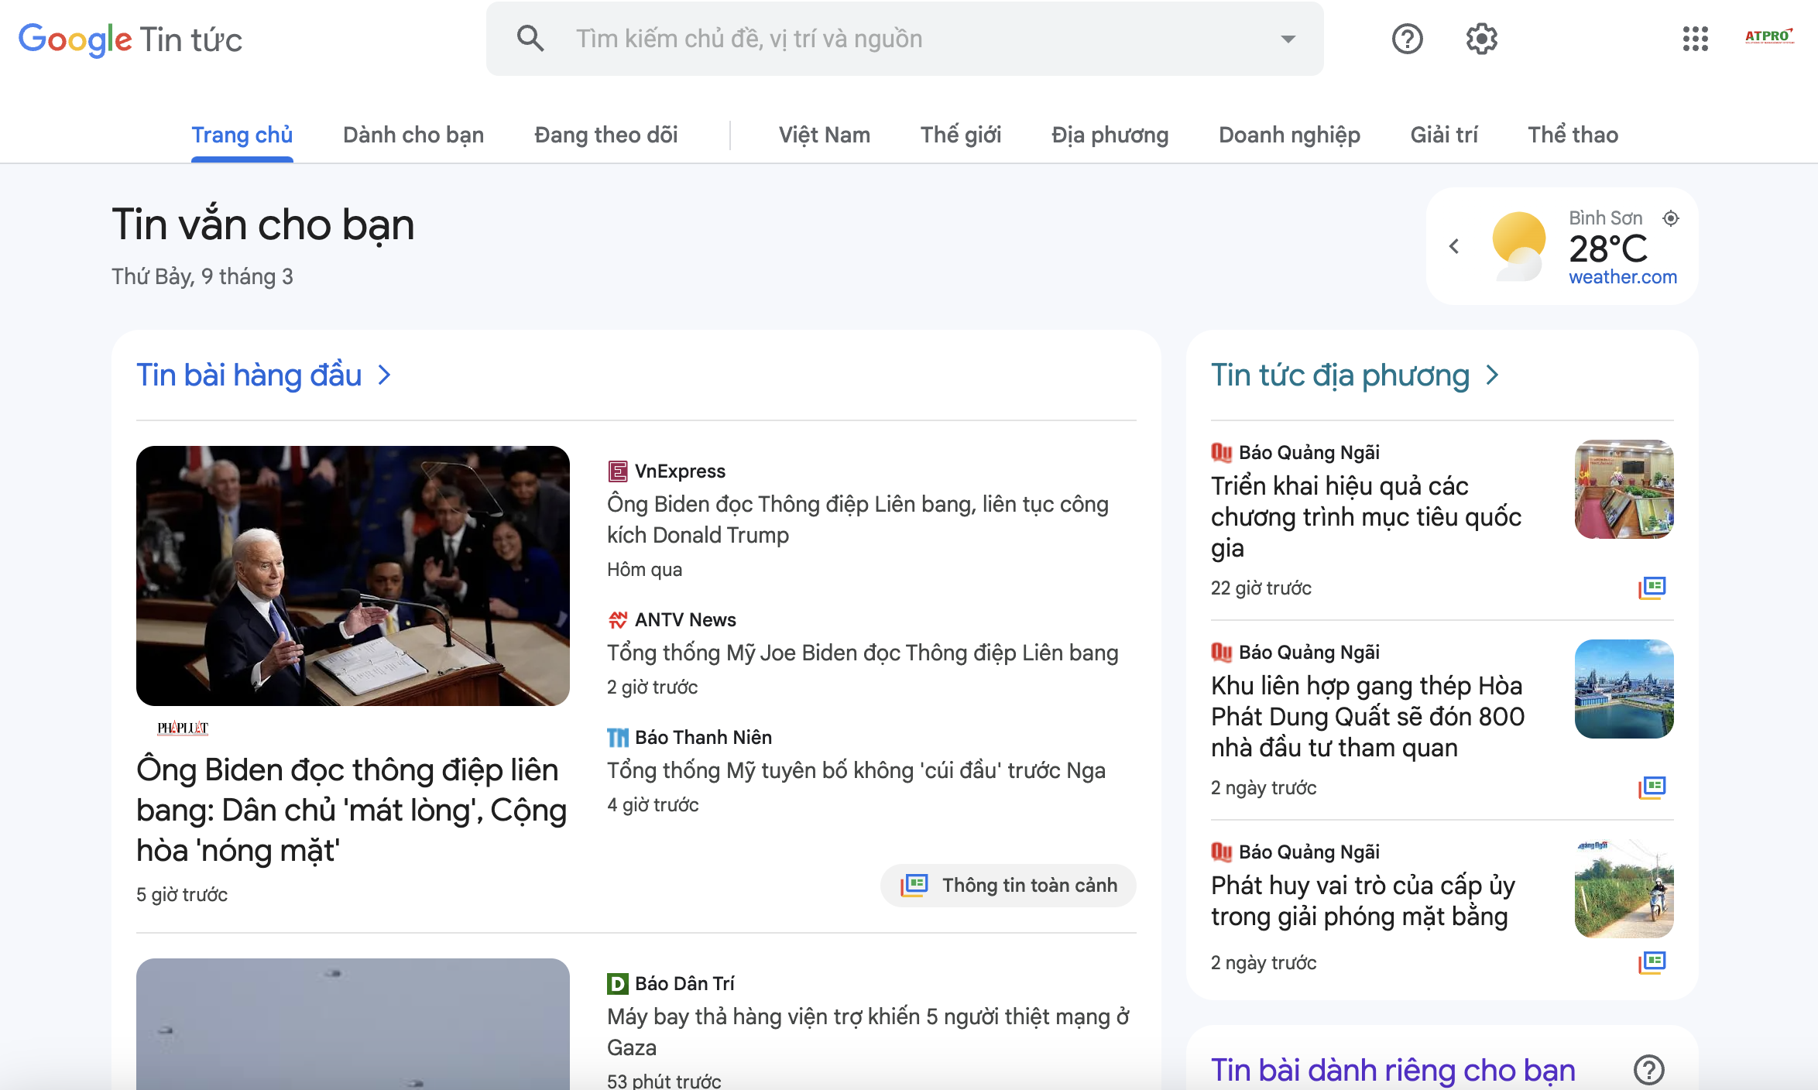The height and width of the screenshot is (1090, 1818).
Task: Switch to Dành cho bạn tab
Action: (413, 135)
